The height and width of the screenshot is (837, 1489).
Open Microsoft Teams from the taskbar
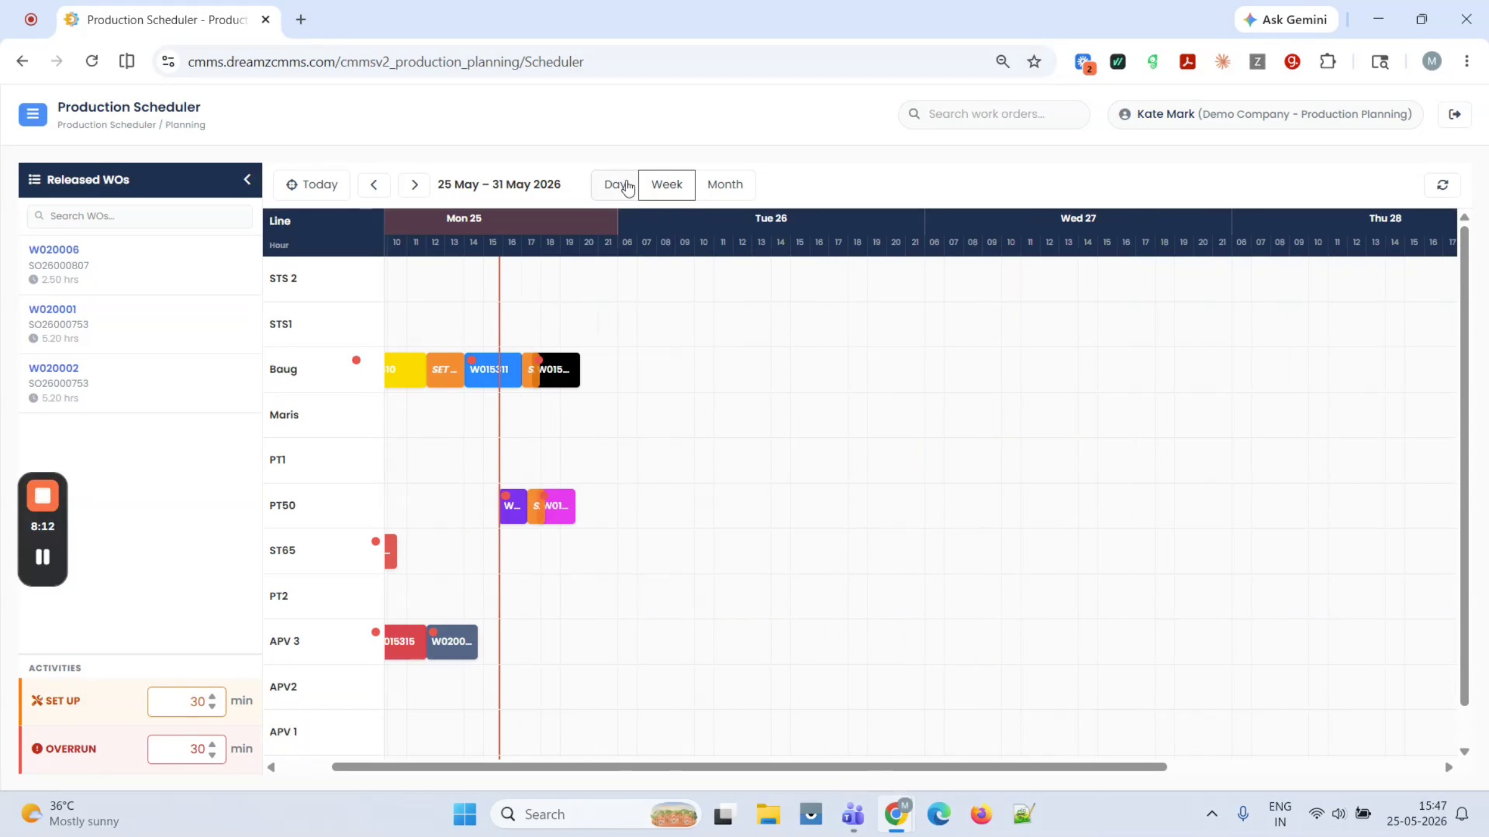click(x=853, y=814)
